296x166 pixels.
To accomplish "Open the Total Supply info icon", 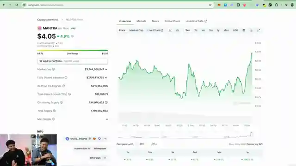I will pos(55,111).
